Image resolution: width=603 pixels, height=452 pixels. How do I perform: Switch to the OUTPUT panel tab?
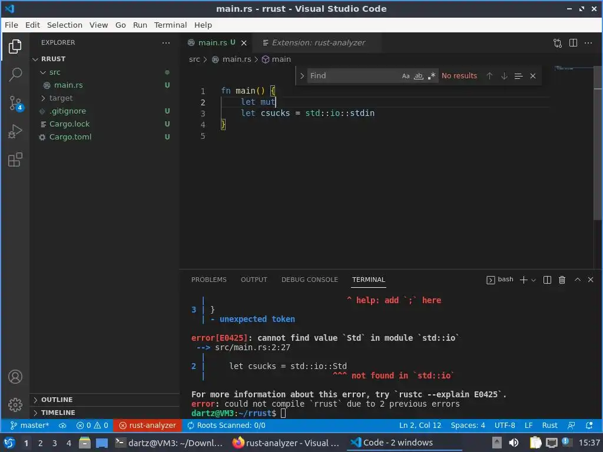pyautogui.click(x=254, y=280)
